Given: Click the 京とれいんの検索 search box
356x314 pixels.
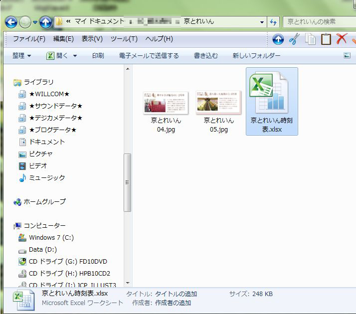Looking at the screenshot, I should [x=319, y=22].
